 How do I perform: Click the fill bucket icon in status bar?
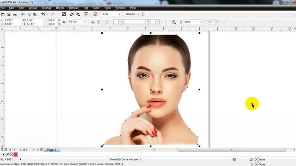coord(252,160)
